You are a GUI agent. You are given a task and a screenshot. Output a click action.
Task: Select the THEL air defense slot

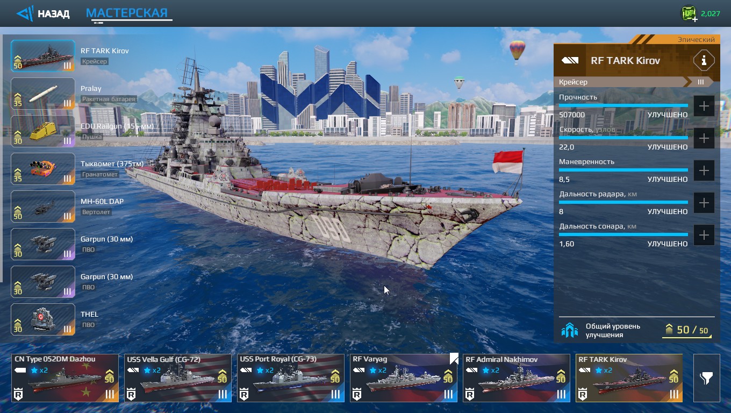click(43, 319)
